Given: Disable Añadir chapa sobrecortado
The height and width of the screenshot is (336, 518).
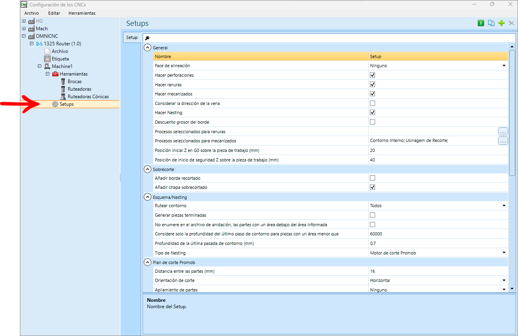Looking at the screenshot, I should (373, 187).
